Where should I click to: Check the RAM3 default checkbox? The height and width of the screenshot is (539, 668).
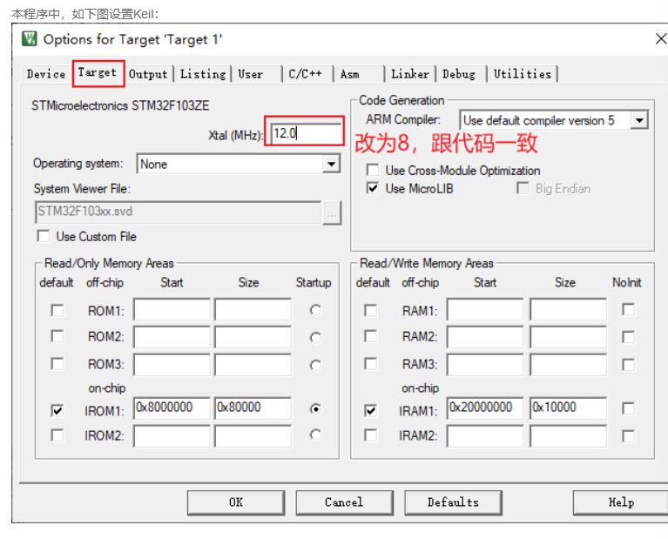(x=371, y=364)
